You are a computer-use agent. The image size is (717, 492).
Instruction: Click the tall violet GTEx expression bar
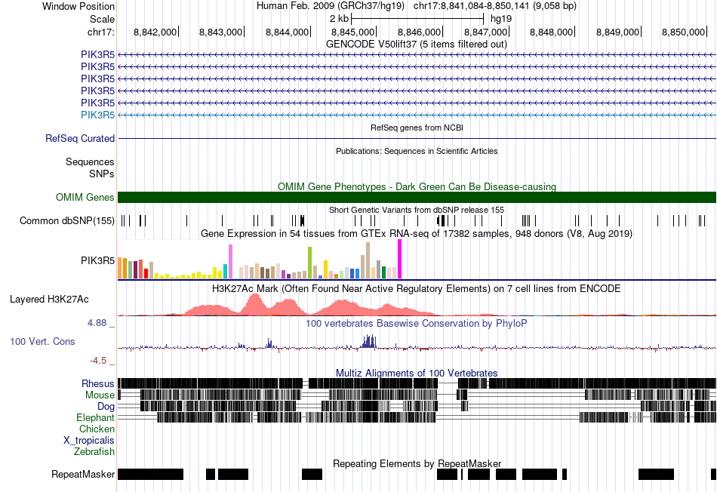tap(230, 262)
